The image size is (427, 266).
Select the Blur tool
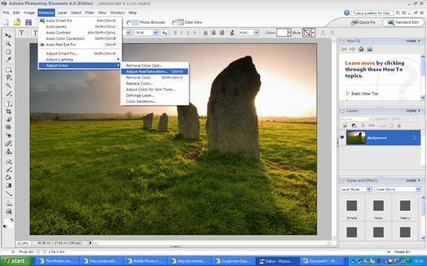(8, 203)
